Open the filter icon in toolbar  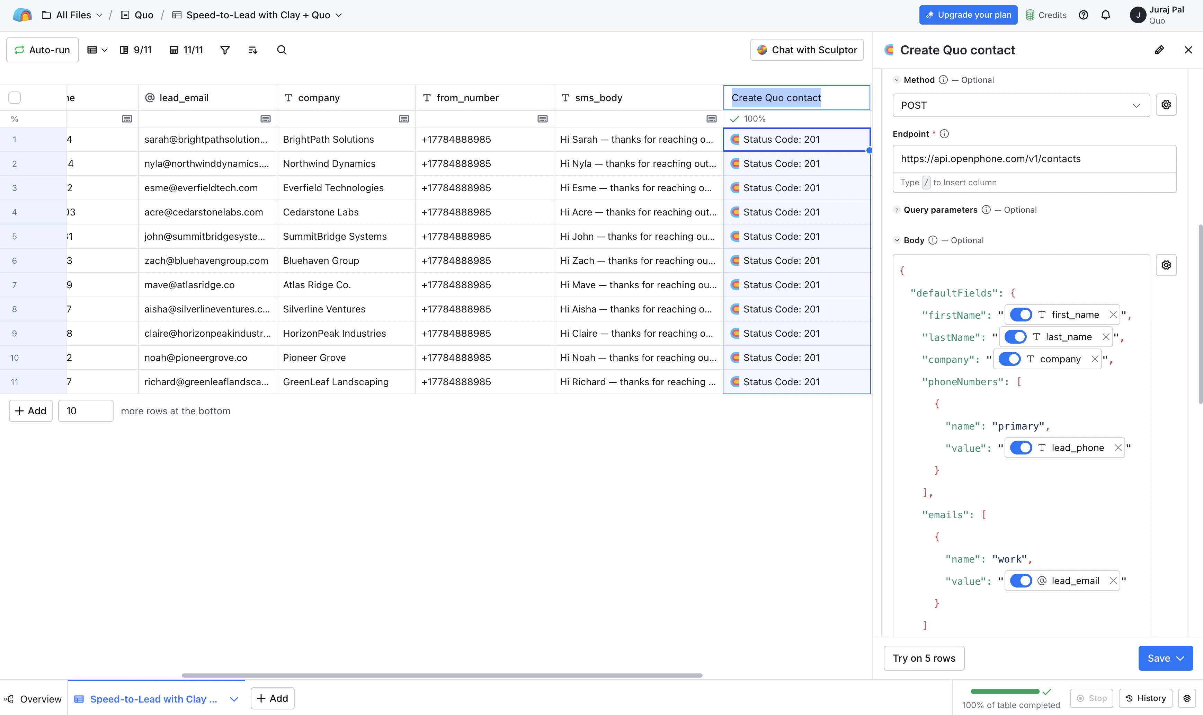click(x=225, y=50)
